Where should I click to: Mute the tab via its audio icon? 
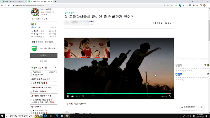pyautogui.click(x=49, y=2)
